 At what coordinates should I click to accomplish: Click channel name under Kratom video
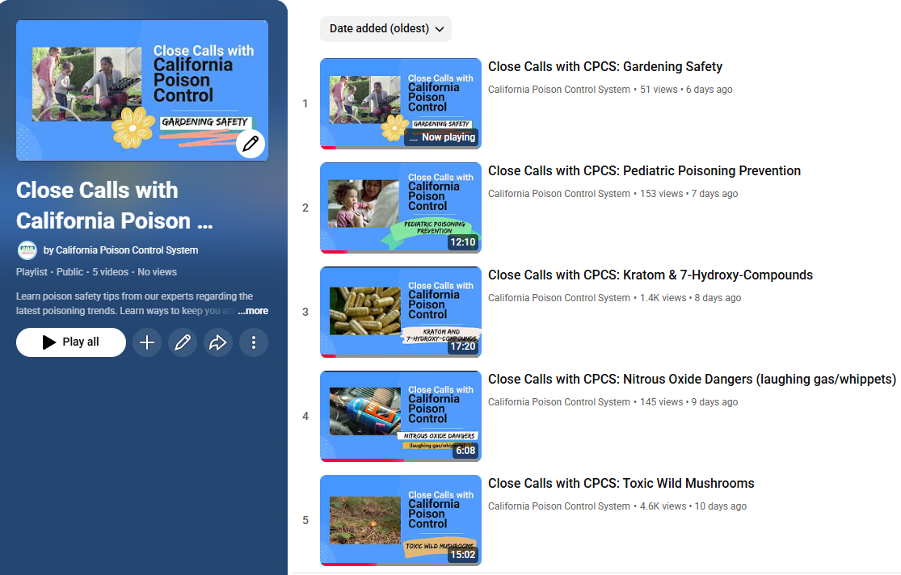pyautogui.click(x=559, y=297)
